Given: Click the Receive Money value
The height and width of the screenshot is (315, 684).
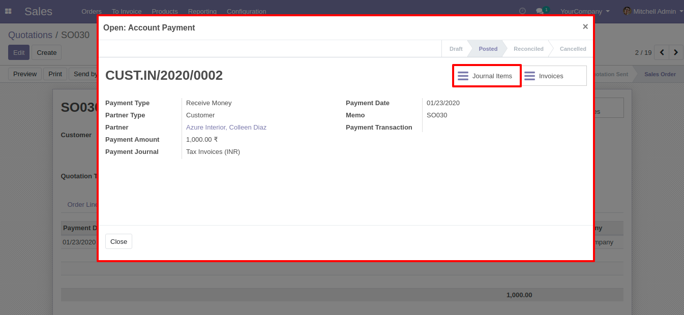Looking at the screenshot, I should 209,103.
